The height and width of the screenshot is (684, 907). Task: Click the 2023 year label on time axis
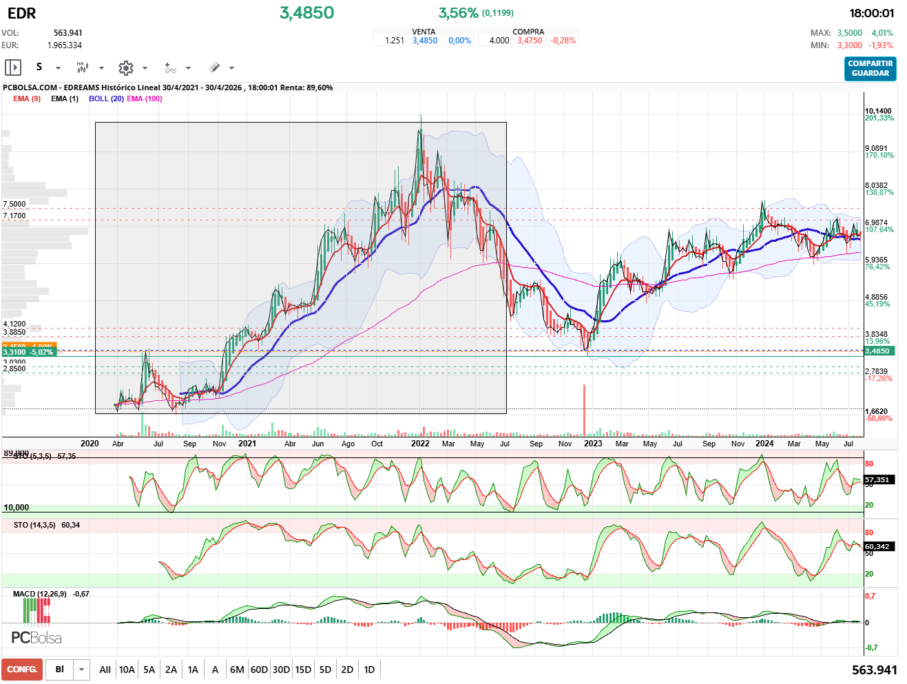pos(593,444)
